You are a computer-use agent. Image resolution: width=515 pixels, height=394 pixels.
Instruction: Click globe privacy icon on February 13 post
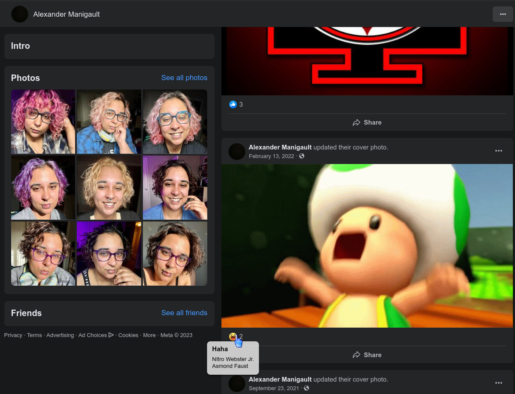[302, 156]
